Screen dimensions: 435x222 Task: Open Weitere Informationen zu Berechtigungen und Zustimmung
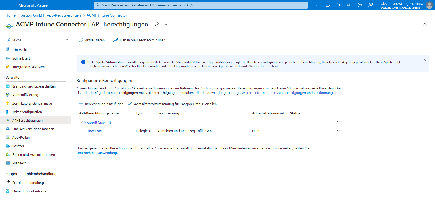pyautogui.click(x=287, y=93)
